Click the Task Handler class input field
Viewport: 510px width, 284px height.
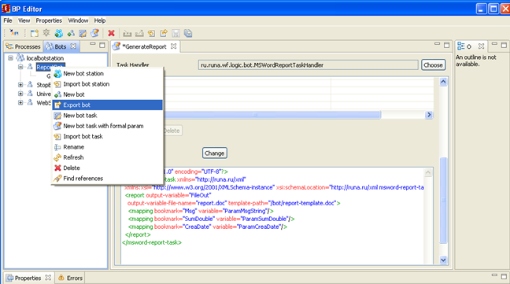point(308,65)
